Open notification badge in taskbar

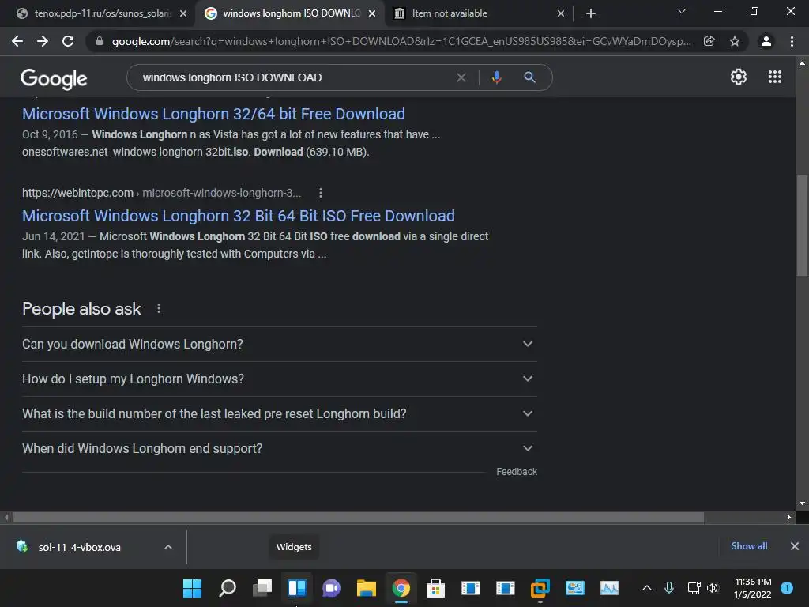click(x=787, y=588)
